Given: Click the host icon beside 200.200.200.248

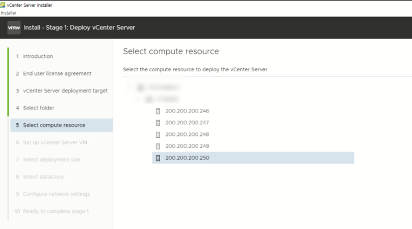Looking at the screenshot, I should 158,134.
